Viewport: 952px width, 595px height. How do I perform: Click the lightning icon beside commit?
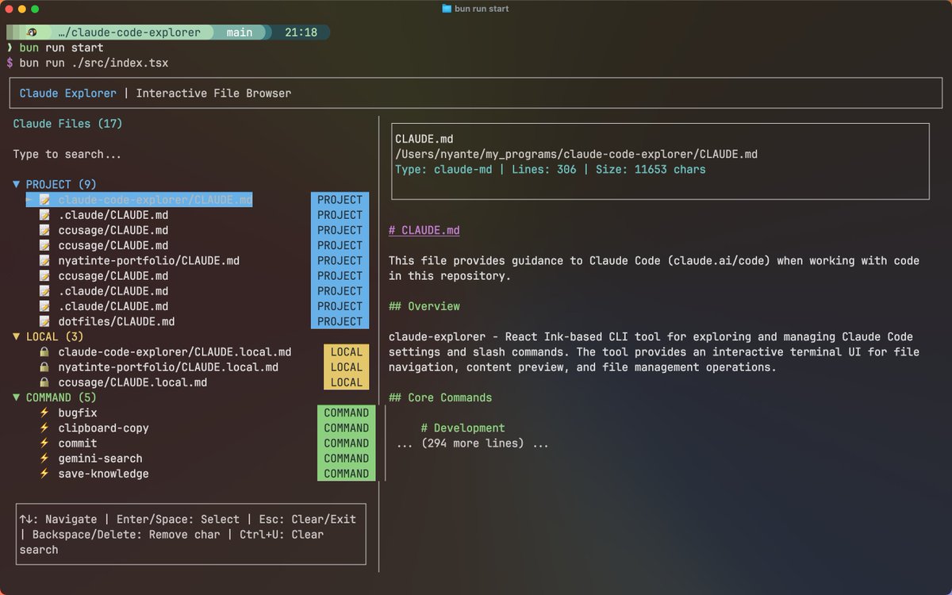pos(44,443)
